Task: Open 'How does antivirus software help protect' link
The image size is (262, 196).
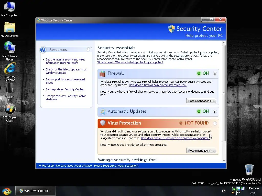Action: [175, 138]
